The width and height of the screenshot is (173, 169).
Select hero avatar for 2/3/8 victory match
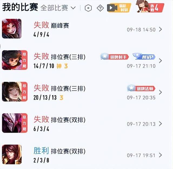click(12, 154)
